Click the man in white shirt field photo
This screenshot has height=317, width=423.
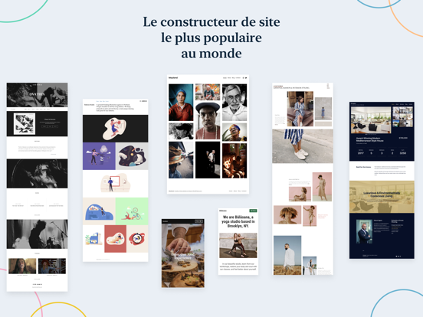(287, 255)
